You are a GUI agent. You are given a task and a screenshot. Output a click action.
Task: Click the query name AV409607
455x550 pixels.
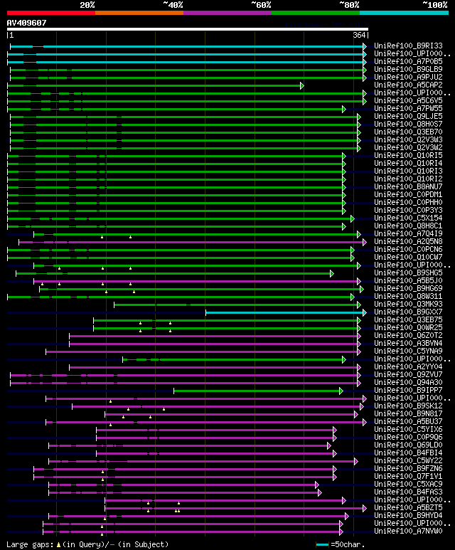pos(26,23)
